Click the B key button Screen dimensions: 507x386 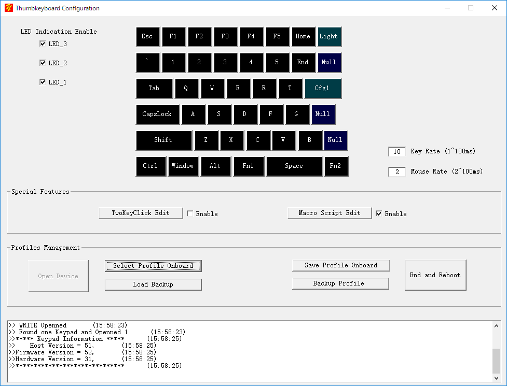click(x=310, y=140)
